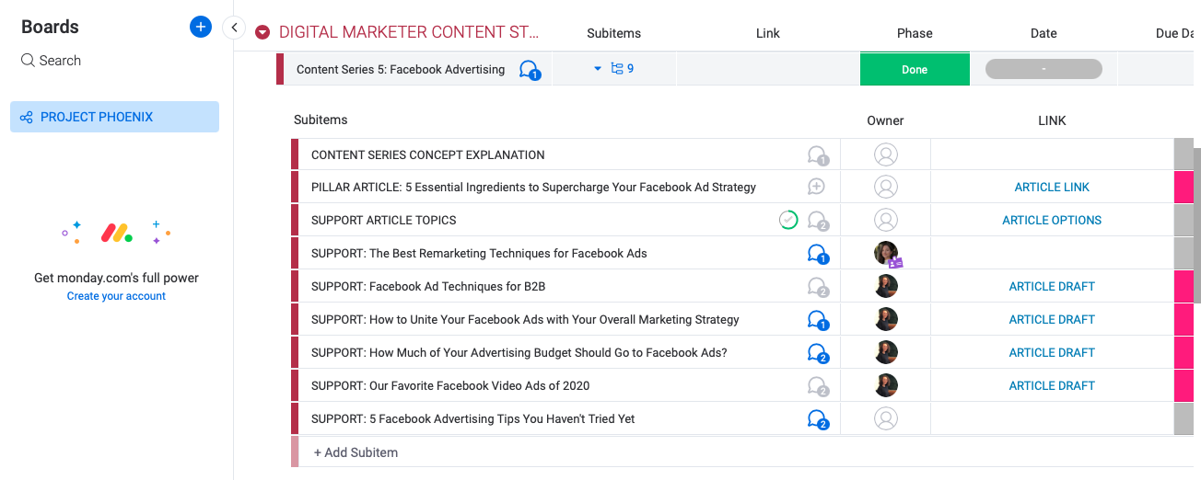Viewport: 1201px width, 480px height.
Task: Open the ARTICLE LINK hyperlink
Action: [x=1052, y=187]
